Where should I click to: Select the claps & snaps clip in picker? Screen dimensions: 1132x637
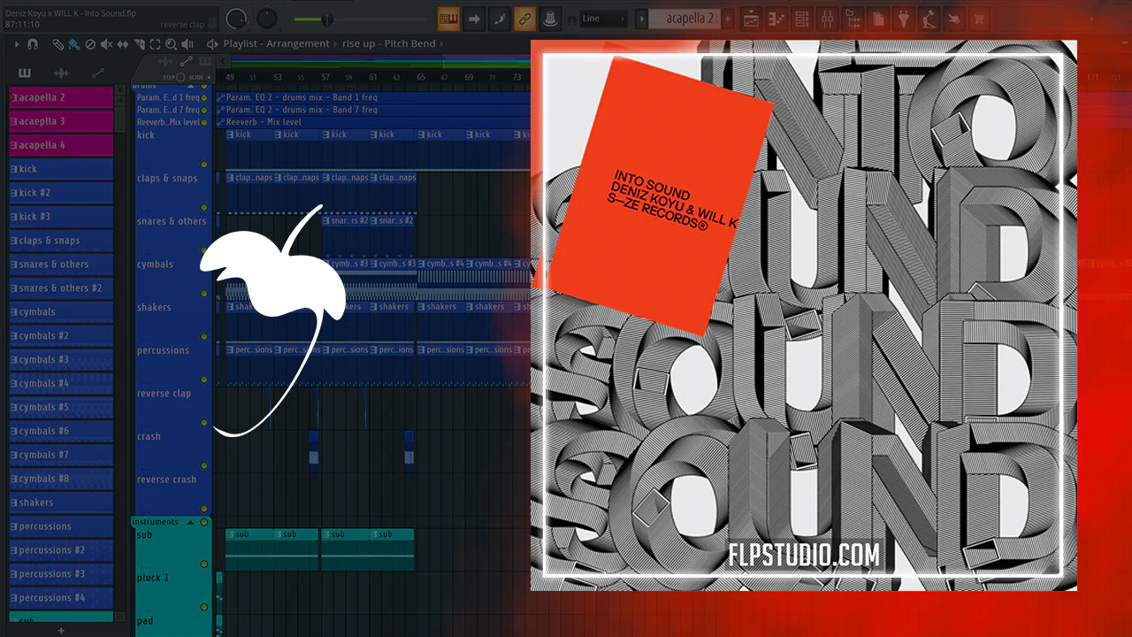[61, 241]
